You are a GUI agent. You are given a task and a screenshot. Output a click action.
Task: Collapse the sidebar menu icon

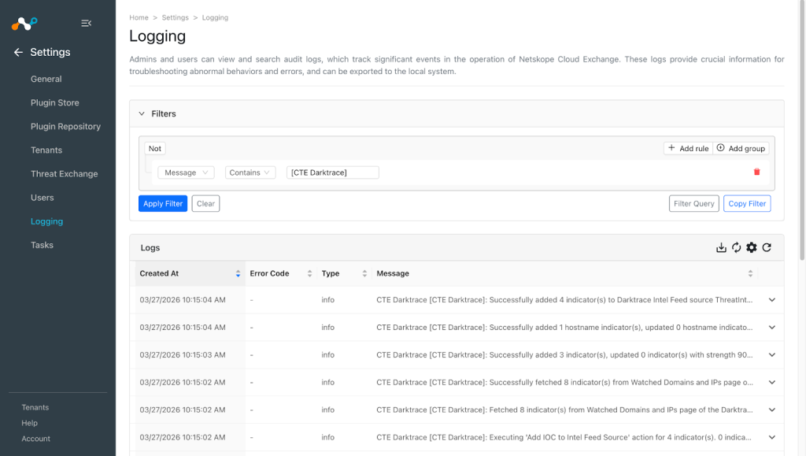click(87, 23)
